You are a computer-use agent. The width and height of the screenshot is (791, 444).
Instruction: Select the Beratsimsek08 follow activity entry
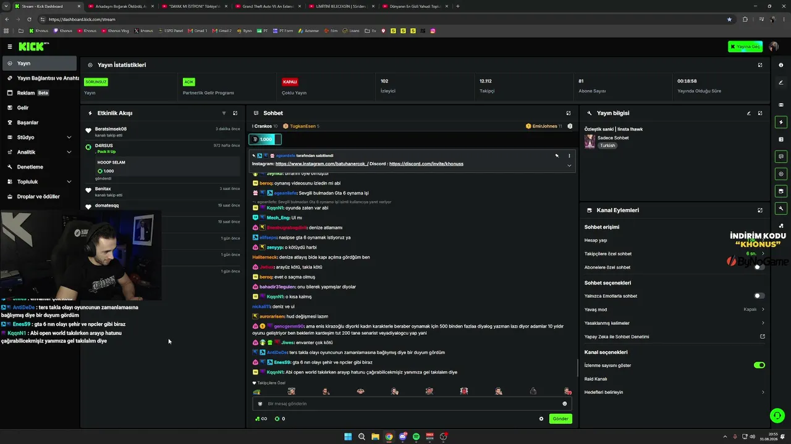[x=163, y=131]
